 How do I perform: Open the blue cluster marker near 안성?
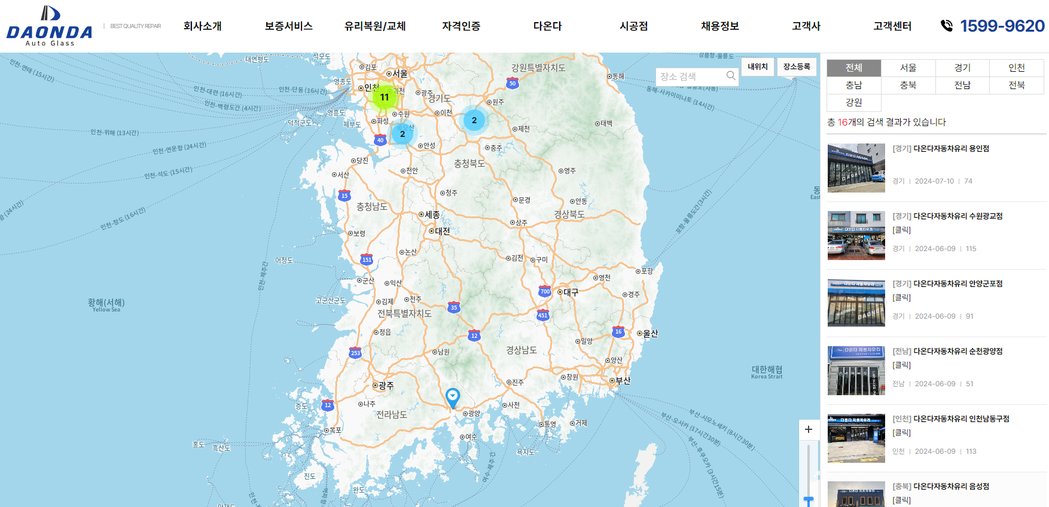click(x=402, y=134)
